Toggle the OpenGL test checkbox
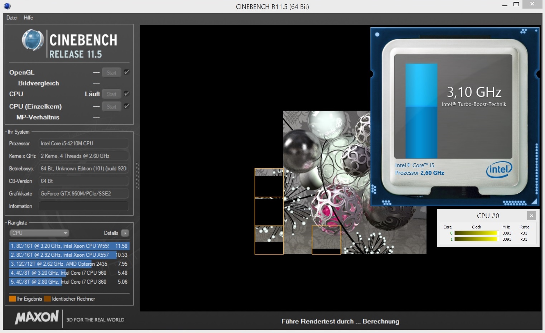This screenshot has height=333, width=545. tap(126, 72)
